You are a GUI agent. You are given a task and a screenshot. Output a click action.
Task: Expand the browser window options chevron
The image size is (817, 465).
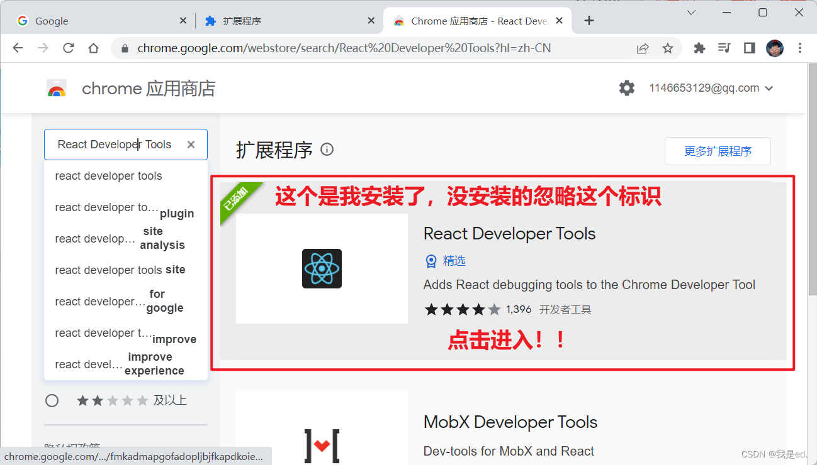(690, 12)
